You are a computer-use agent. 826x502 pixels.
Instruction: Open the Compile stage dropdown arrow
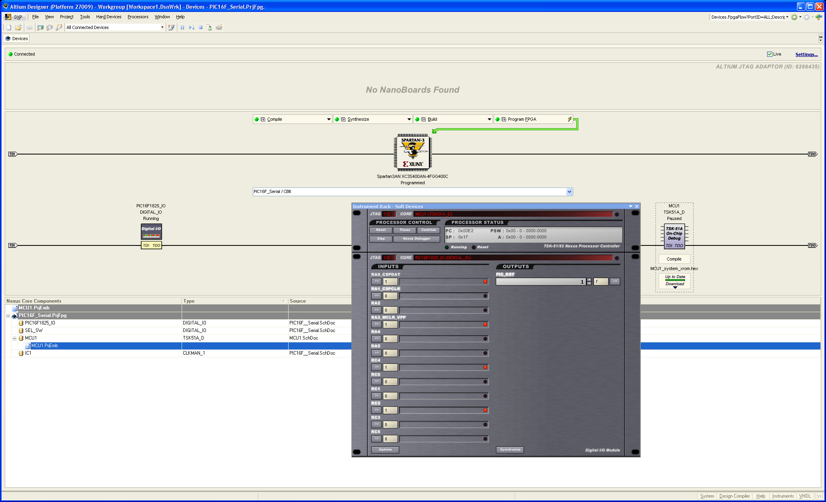(329, 119)
